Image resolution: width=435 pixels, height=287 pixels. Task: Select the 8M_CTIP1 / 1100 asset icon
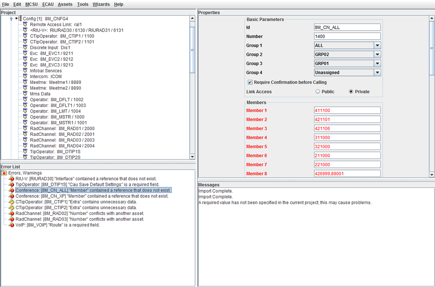[25, 36]
